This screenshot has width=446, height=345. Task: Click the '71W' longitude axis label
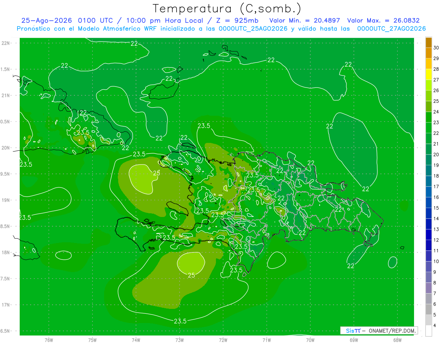266,340
